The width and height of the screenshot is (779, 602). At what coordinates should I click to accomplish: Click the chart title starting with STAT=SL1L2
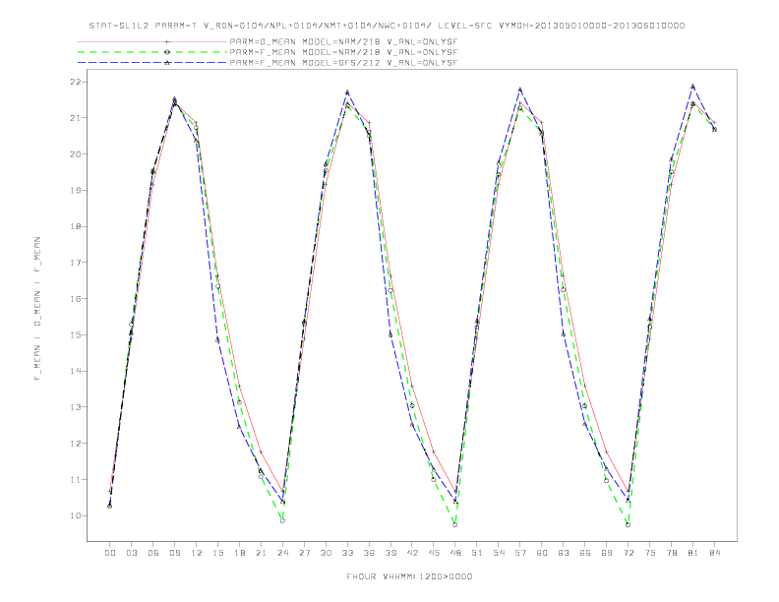click(387, 26)
